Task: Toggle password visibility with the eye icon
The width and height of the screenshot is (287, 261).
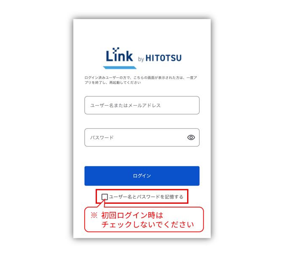Action: click(191, 137)
